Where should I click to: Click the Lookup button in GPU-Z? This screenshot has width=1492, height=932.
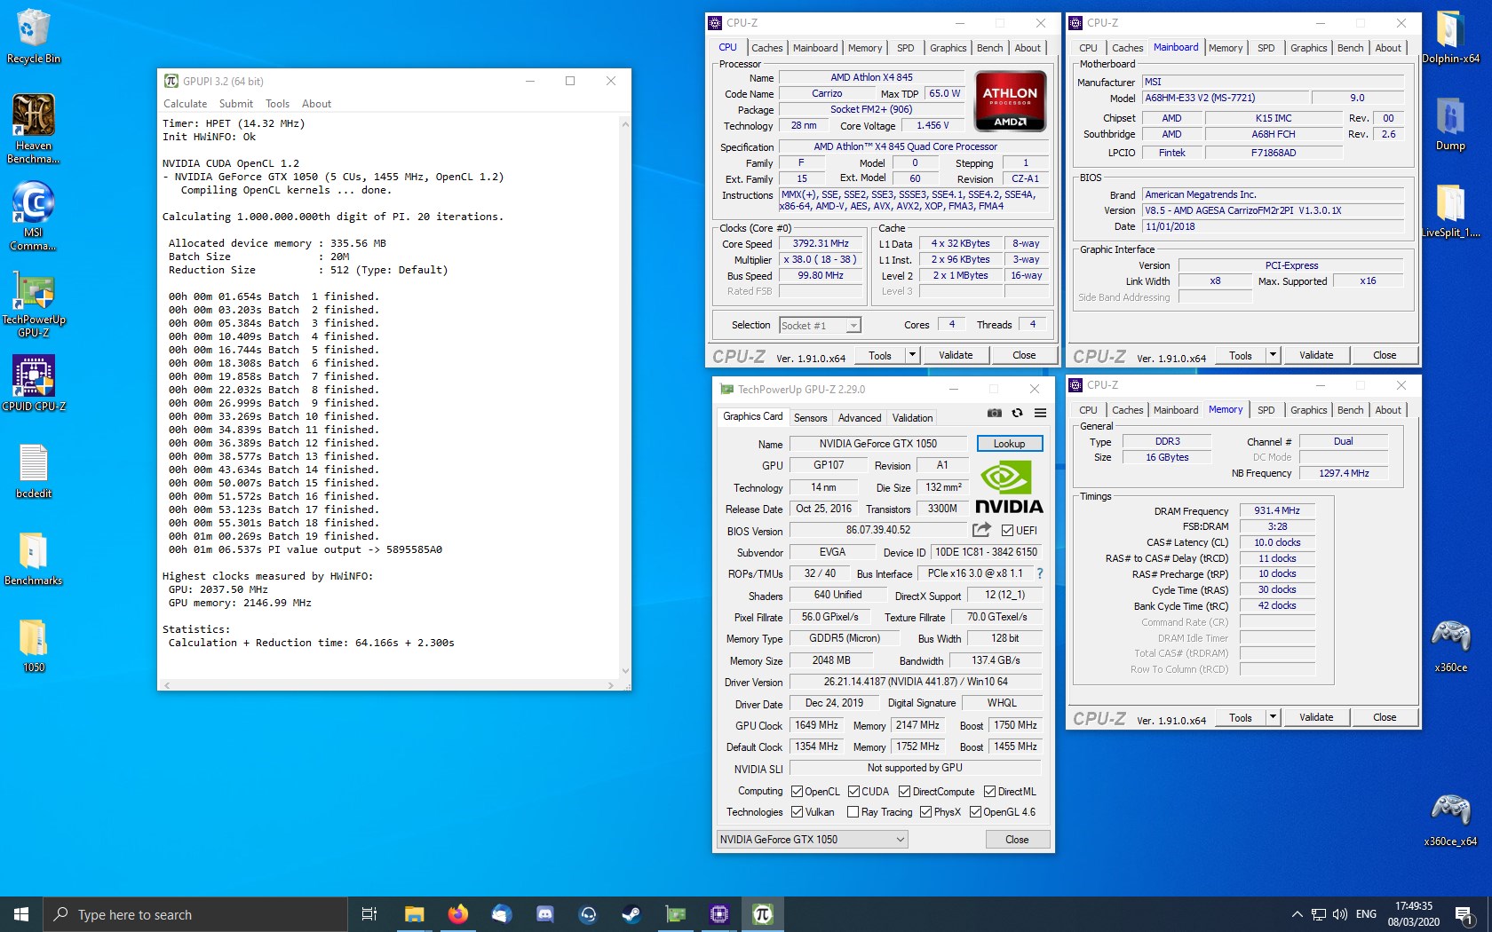point(1009,444)
